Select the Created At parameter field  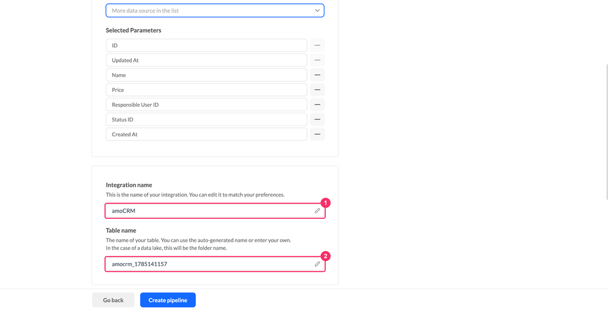tap(206, 134)
